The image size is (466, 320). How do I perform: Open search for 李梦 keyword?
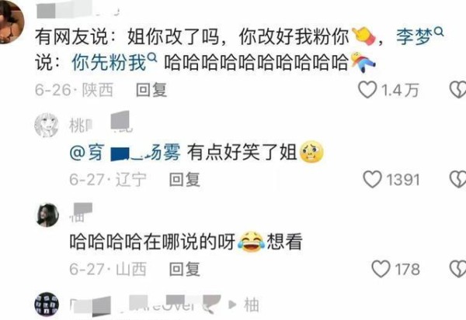[419, 36]
